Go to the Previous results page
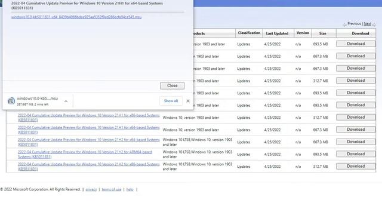The width and height of the screenshot is (382, 215). pyautogui.click(x=354, y=24)
